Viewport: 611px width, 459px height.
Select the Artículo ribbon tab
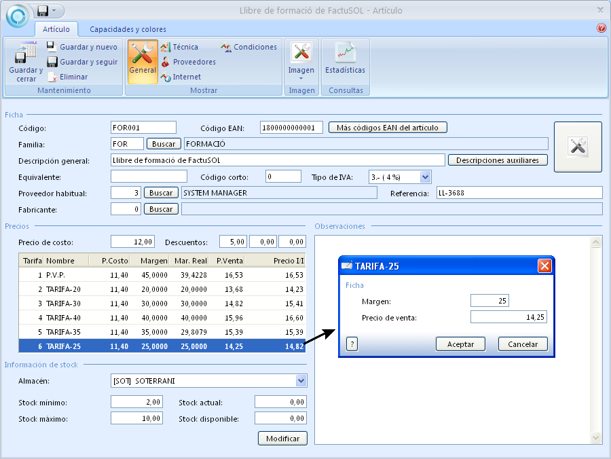pos(56,29)
